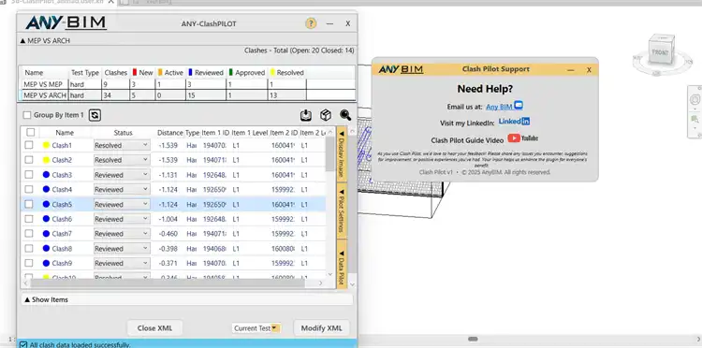This screenshot has height=348, width=702.
Task: Check the select-all header checkbox
Action: (31, 132)
